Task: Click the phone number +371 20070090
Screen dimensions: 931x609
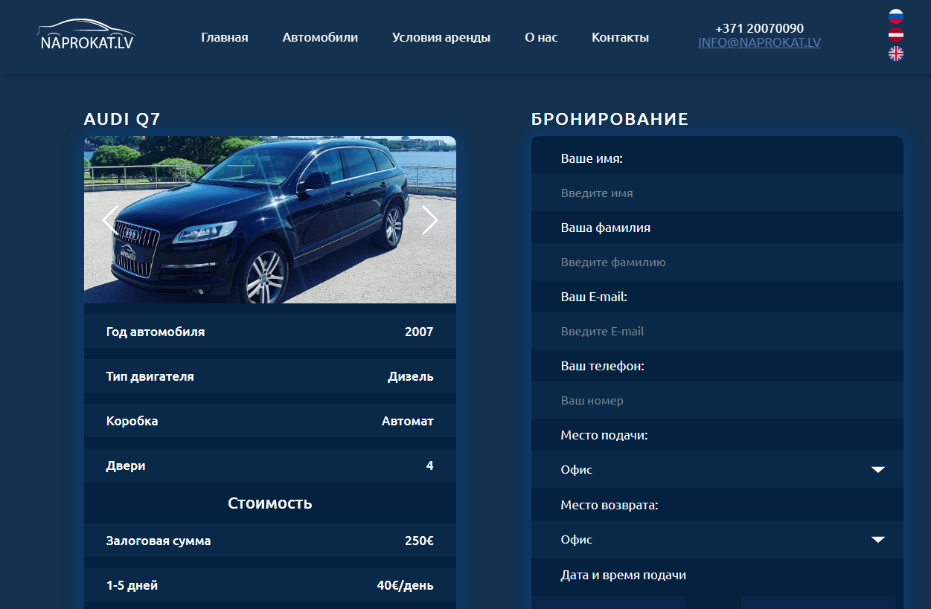Action: 759,28
